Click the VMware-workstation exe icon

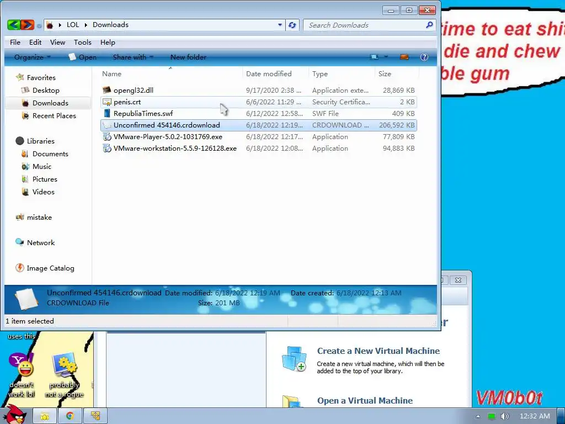click(106, 148)
